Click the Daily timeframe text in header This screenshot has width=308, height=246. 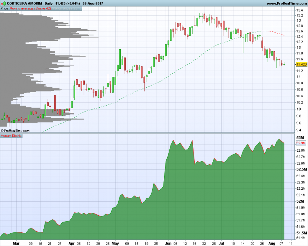click(49, 3)
